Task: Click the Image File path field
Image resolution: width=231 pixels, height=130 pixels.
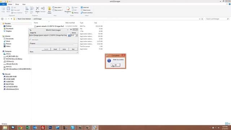Action: click(x=48, y=35)
